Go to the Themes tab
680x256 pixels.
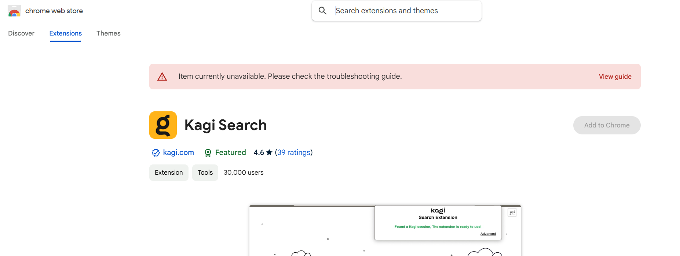[x=108, y=33]
